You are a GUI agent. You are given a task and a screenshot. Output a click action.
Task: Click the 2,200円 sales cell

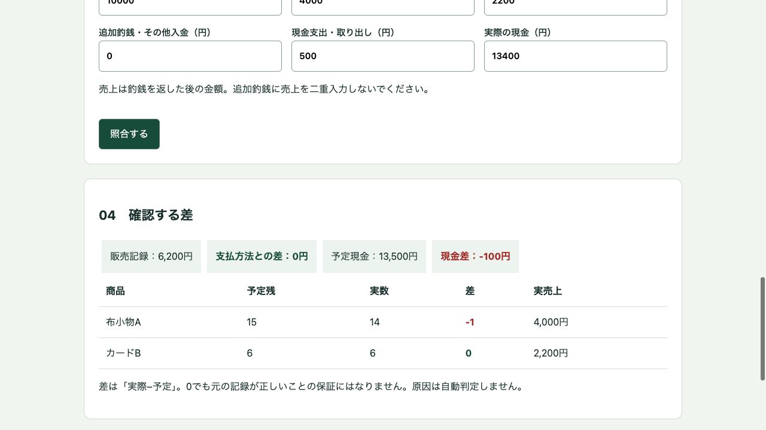551,353
